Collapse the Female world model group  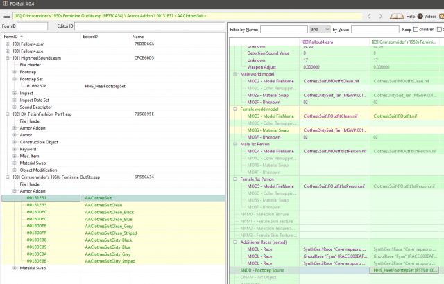tap(234, 109)
